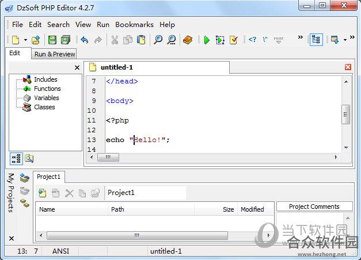Sort project files by Path column

coord(151,209)
